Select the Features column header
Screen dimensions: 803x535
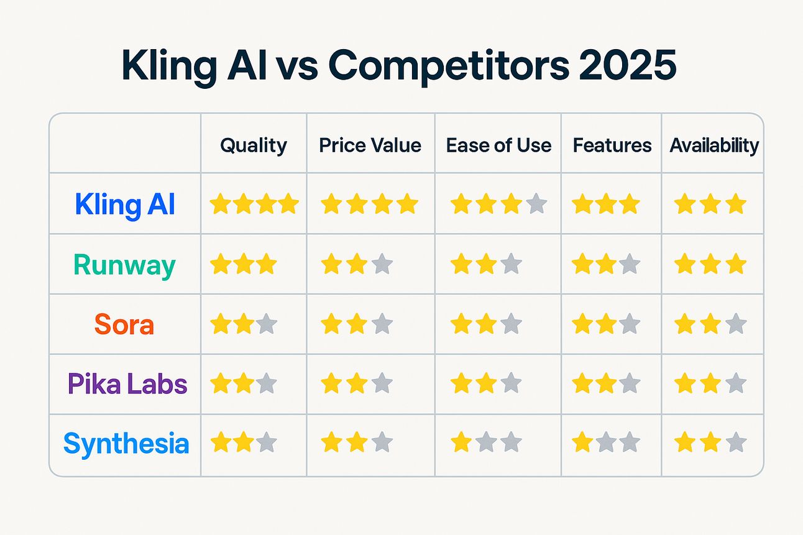pyautogui.click(x=612, y=145)
